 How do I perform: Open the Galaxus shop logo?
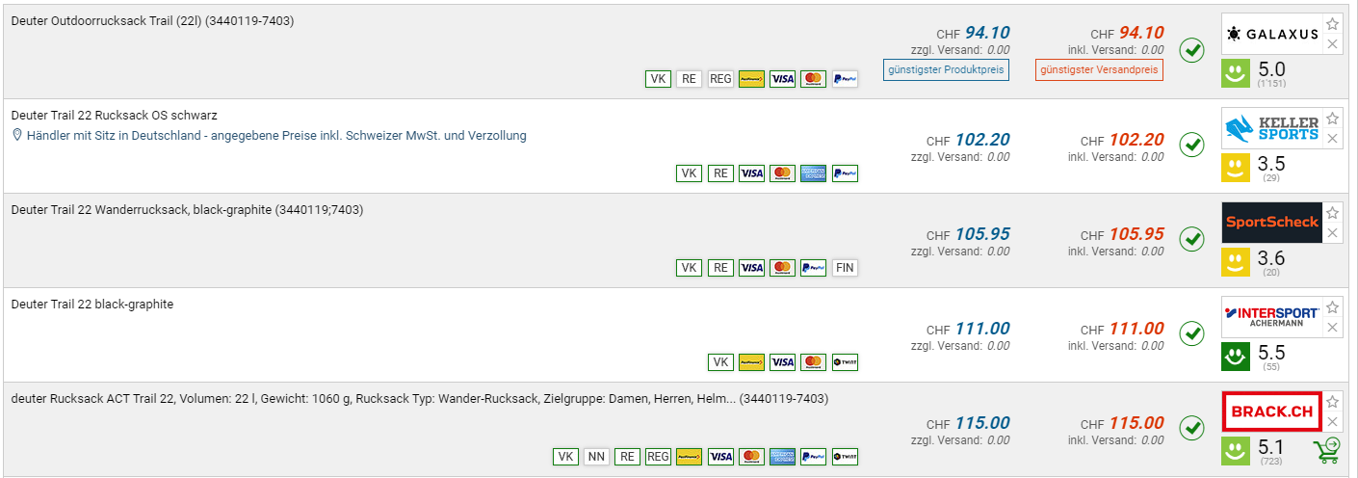(1270, 34)
